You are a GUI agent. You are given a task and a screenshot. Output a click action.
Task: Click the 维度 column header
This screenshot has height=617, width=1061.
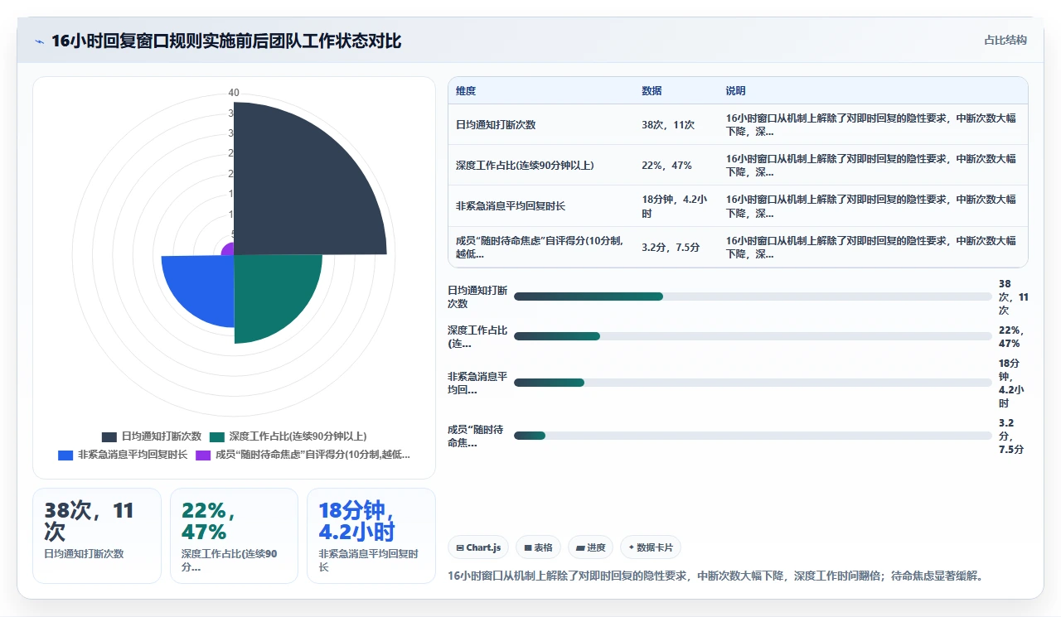click(466, 91)
